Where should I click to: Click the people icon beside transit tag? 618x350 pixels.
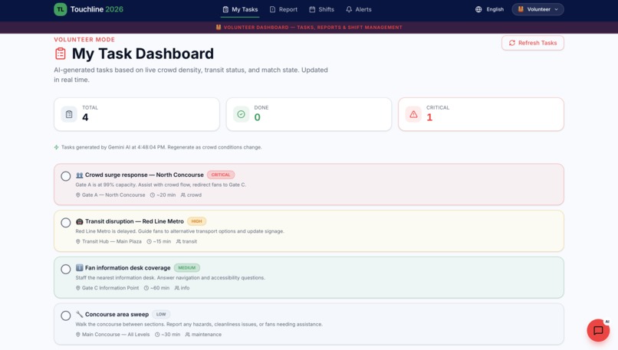[178, 241]
